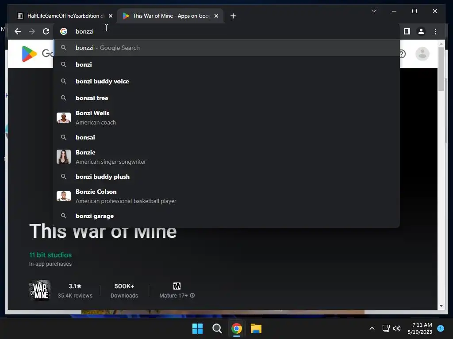View the 3.1 star rating reviews
Viewport: 453px width, 339px height.
tap(75, 290)
